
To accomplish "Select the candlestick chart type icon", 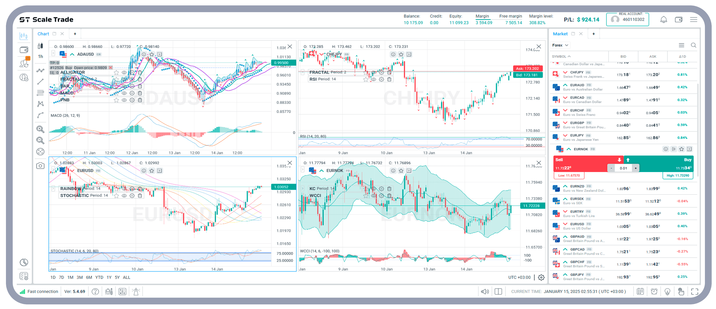I will 40,46.
